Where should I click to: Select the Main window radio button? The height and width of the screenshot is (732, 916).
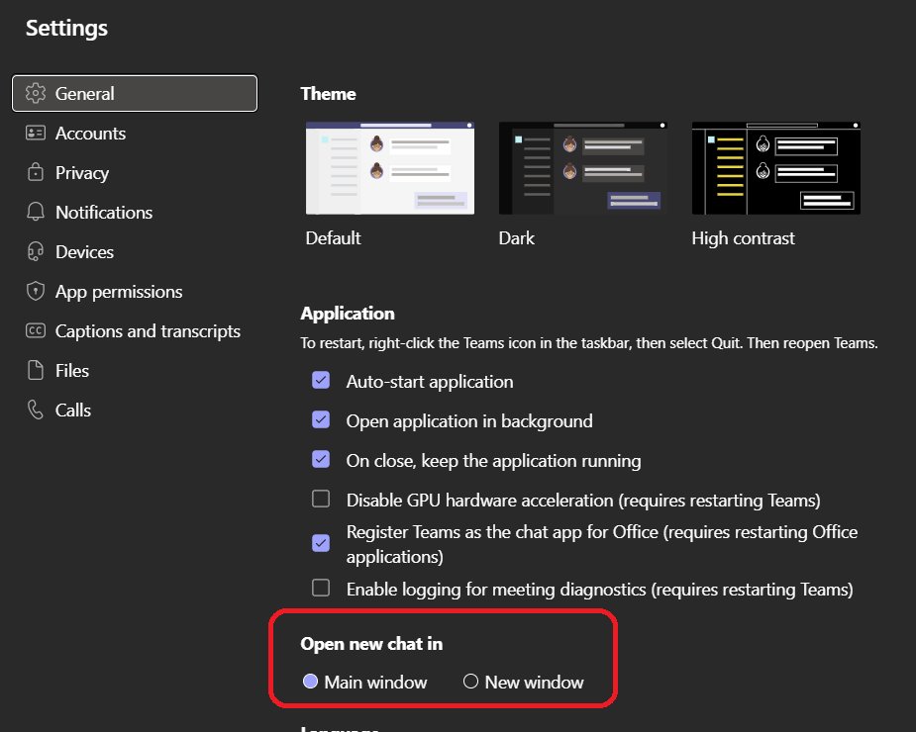[x=310, y=682]
